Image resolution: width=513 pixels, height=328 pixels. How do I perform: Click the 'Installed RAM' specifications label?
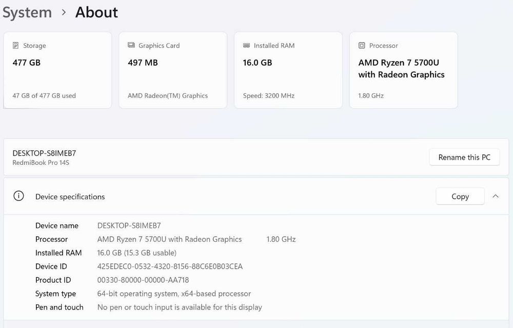58,253
